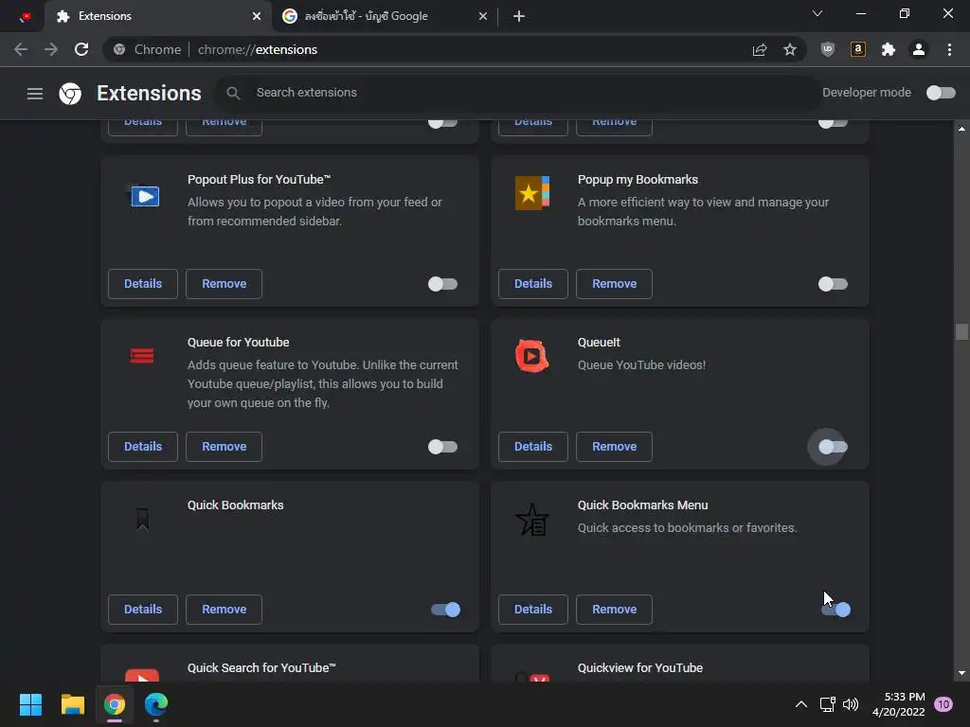This screenshot has height=727, width=970.
Task: Bookmark this tab with the star icon
Action: click(x=789, y=49)
